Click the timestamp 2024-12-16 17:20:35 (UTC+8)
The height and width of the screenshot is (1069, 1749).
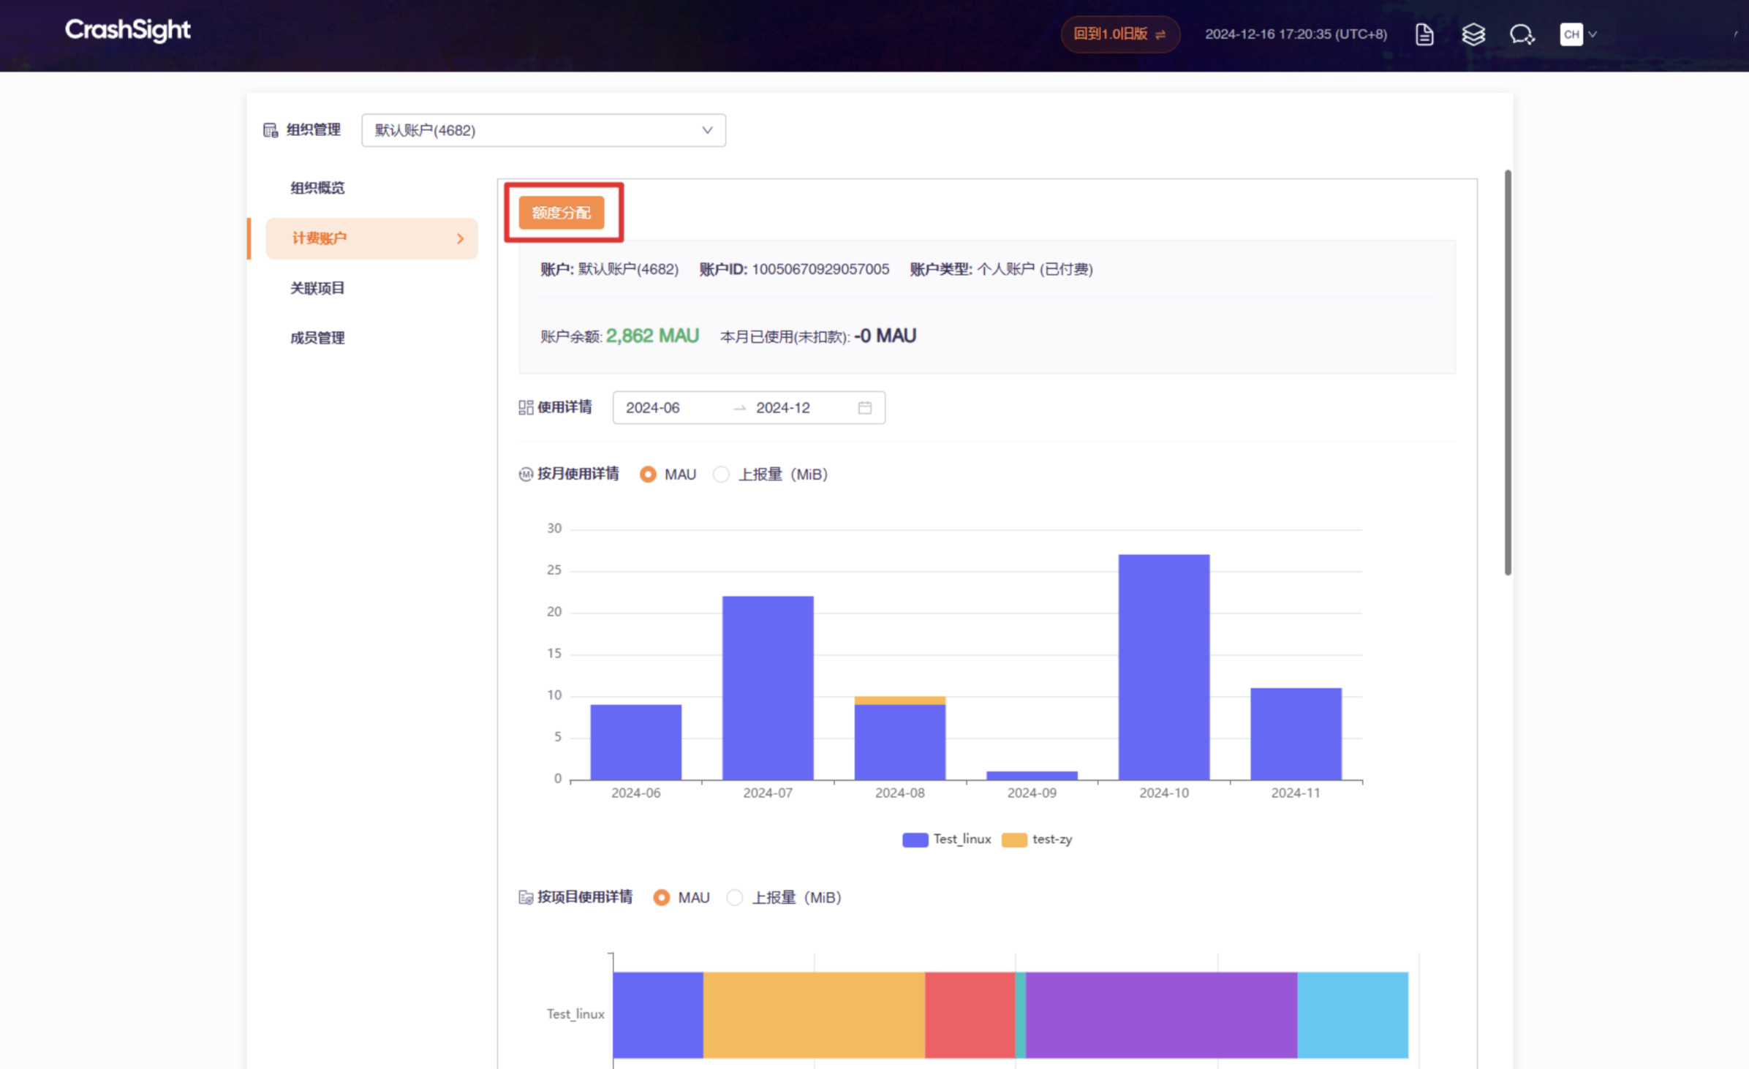(1296, 34)
